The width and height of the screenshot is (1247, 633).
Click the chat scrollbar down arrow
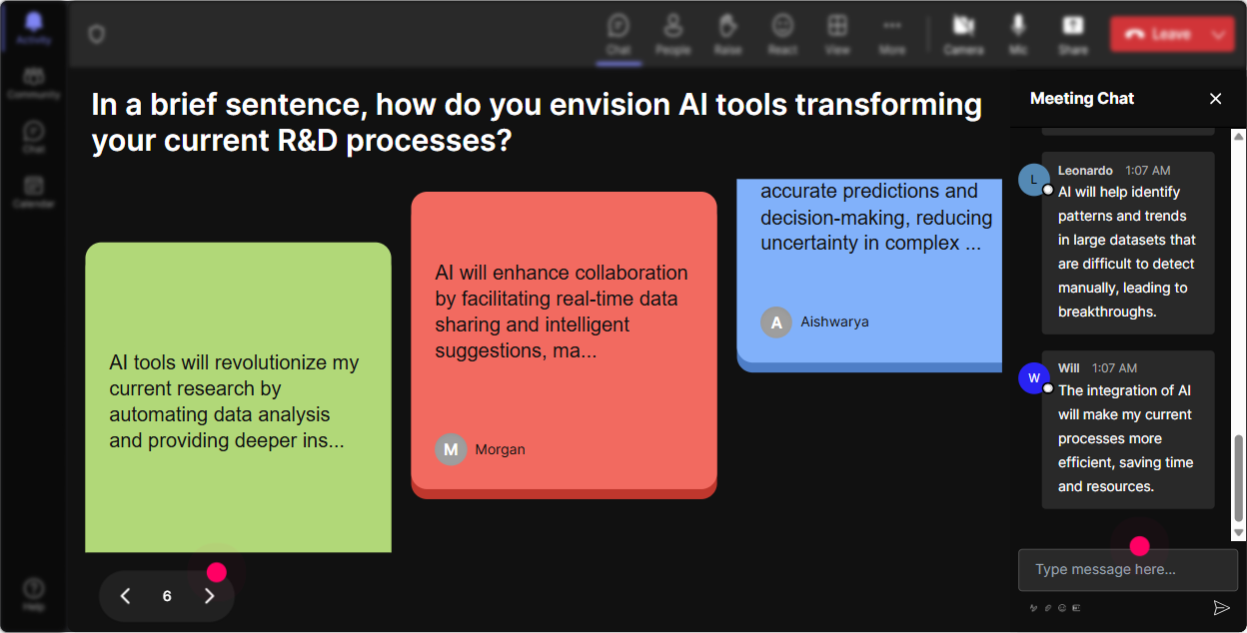(x=1239, y=533)
